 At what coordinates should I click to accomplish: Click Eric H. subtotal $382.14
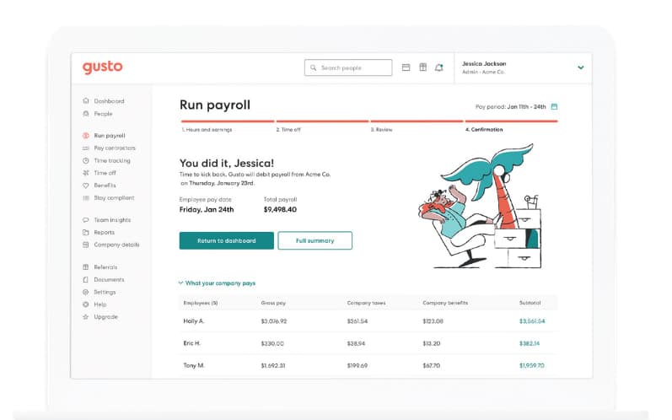click(x=530, y=343)
